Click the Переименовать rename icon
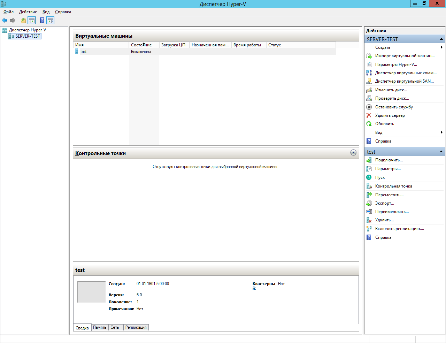Image resolution: width=446 pixels, height=343 pixels. coord(369,212)
